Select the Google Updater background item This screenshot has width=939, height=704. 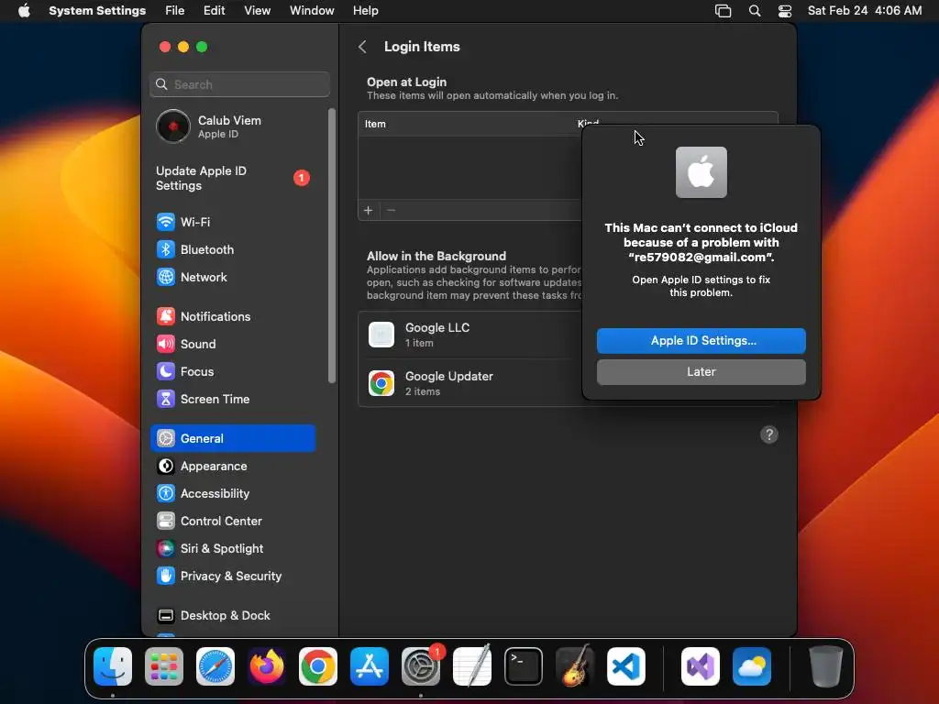[x=470, y=383]
